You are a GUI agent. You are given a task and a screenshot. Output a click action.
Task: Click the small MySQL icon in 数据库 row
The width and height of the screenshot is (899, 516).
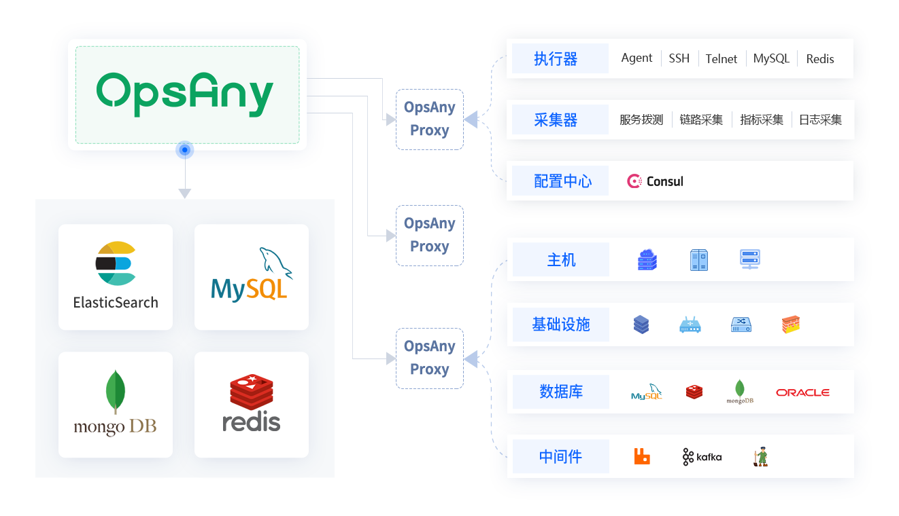point(646,392)
